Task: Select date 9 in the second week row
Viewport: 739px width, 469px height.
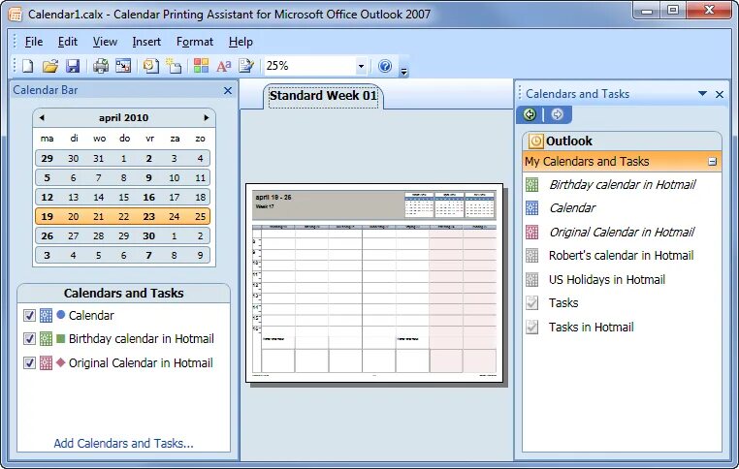Action: click(x=149, y=178)
